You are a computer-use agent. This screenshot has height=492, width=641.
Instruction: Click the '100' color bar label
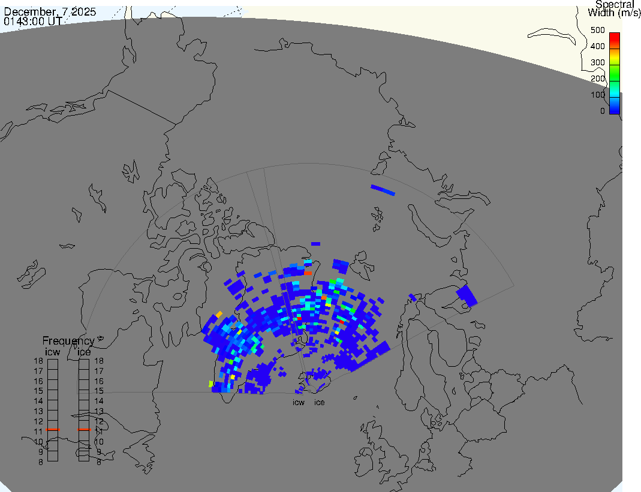point(598,95)
